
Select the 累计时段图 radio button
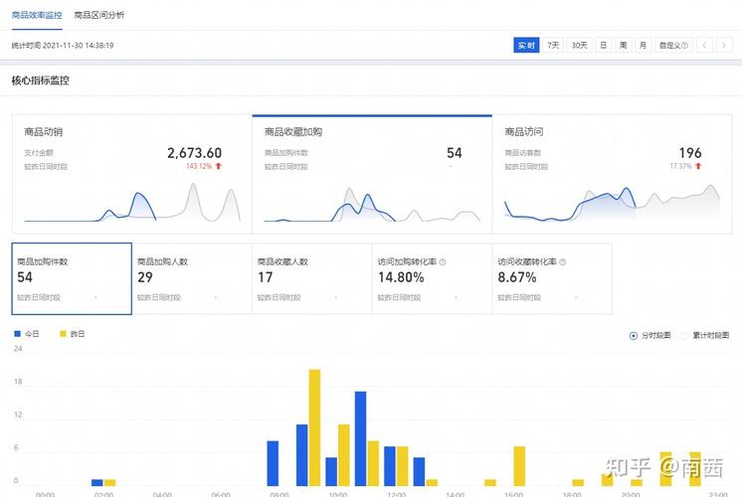[684, 336]
